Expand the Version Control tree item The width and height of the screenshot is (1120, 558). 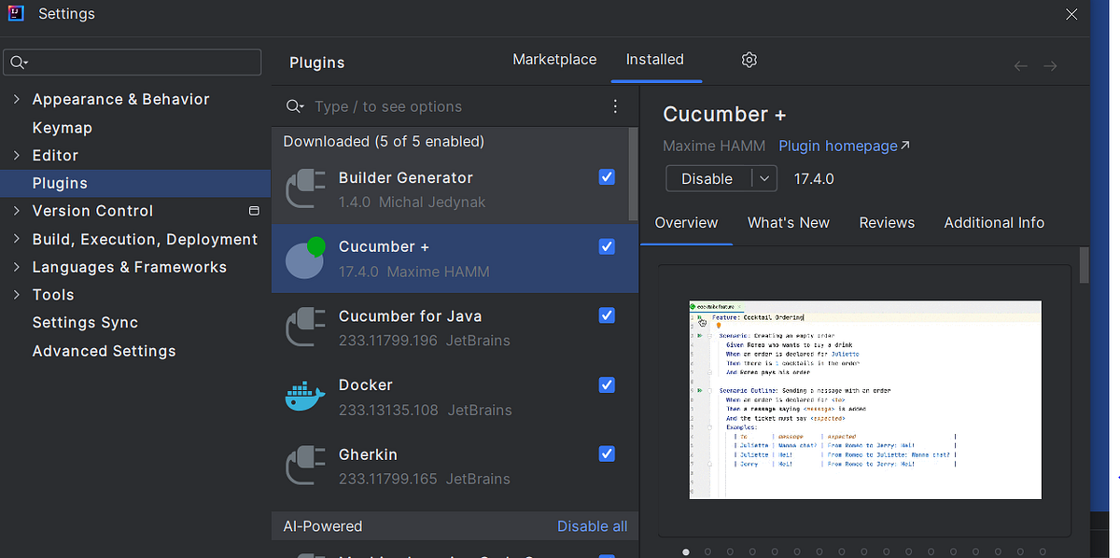pos(17,211)
